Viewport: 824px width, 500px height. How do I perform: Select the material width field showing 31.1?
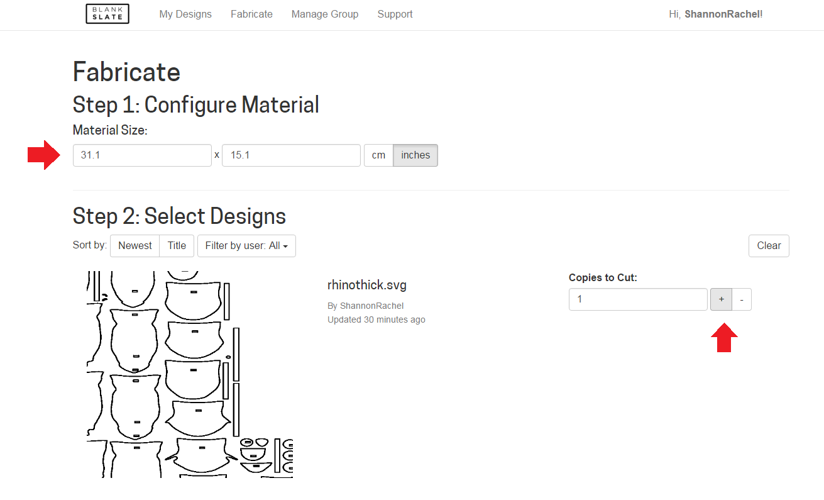142,155
